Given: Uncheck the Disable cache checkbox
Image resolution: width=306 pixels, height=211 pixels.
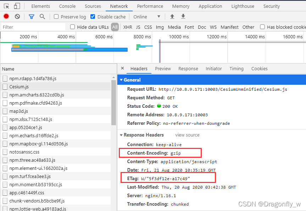Looking at the screenshot, I should point(93,17).
